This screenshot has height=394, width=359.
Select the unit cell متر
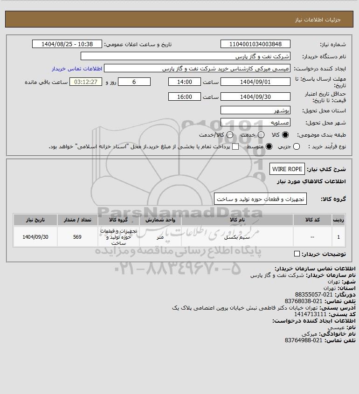[160, 237]
